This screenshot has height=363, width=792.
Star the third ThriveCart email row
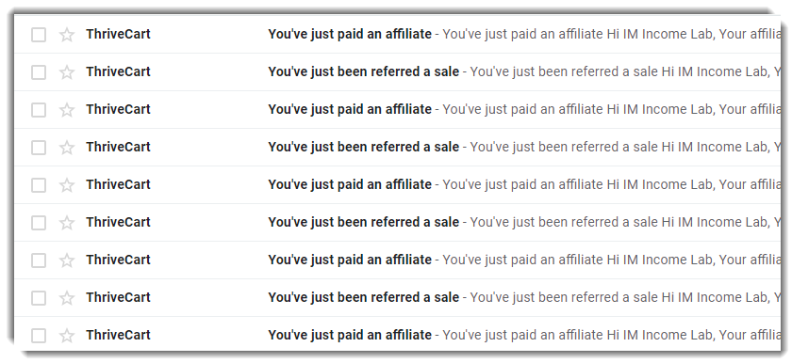click(x=67, y=110)
